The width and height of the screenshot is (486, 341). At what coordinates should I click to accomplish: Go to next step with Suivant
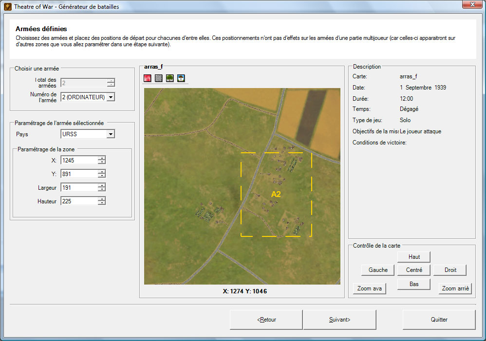(339, 320)
